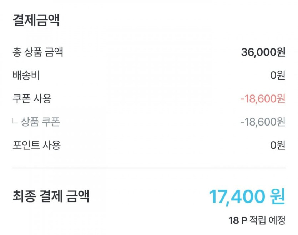Select the 배송비 shipping fee label
Screen dimensions: 298x235
click(x=25, y=76)
